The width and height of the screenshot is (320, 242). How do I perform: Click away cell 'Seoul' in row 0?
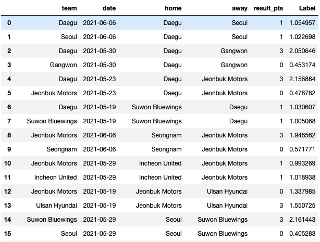click(x=240, y=22)
